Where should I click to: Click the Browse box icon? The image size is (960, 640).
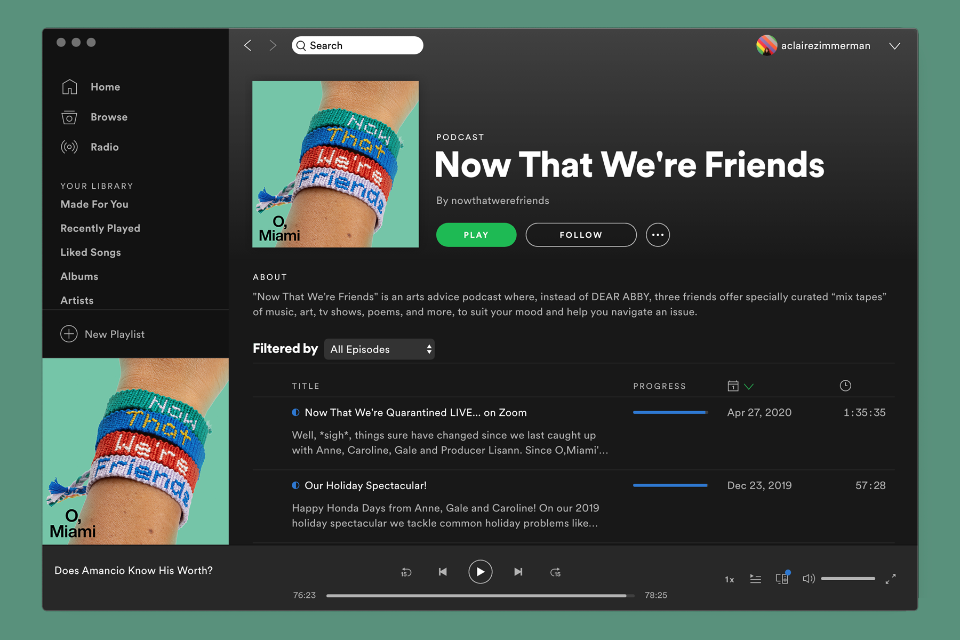[x=69, y=117]
